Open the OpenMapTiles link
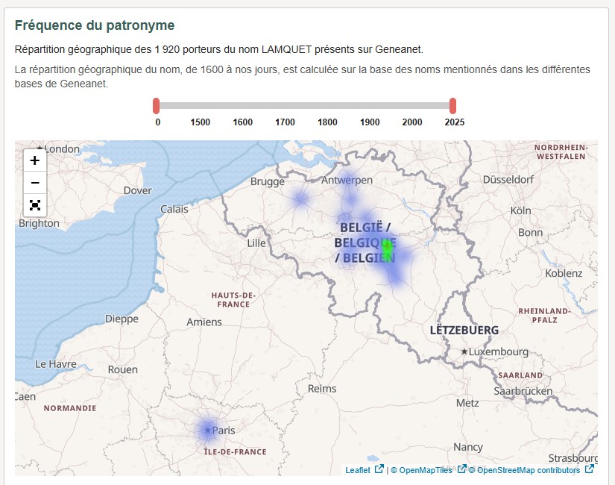This screenshot has width=615, height=485. (425, 470)
